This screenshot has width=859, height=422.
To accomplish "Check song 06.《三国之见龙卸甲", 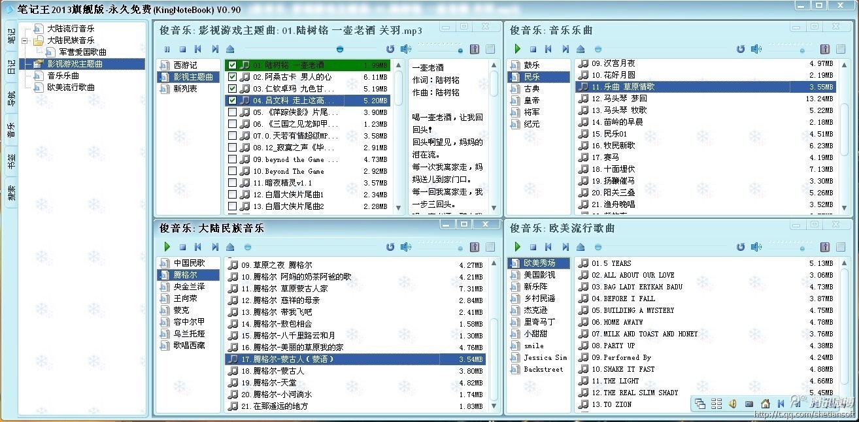I will pyautogui.click(x=232, y=124).
